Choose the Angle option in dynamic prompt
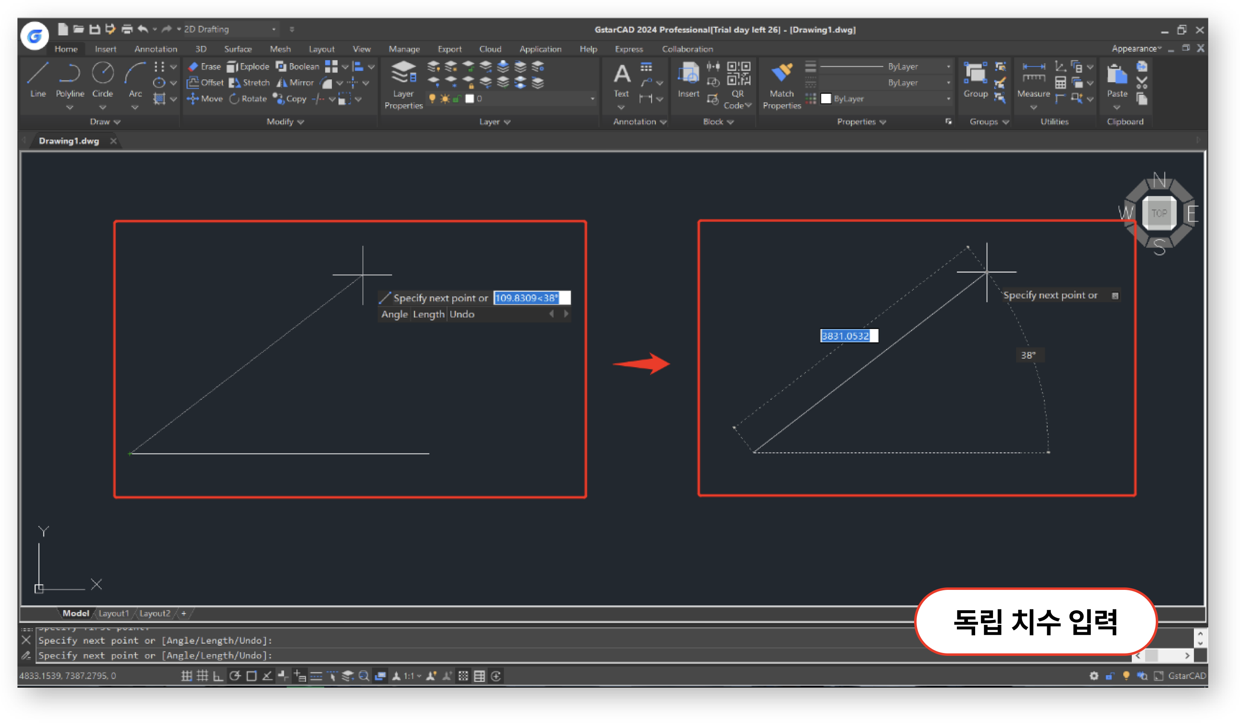 [395, 314]
